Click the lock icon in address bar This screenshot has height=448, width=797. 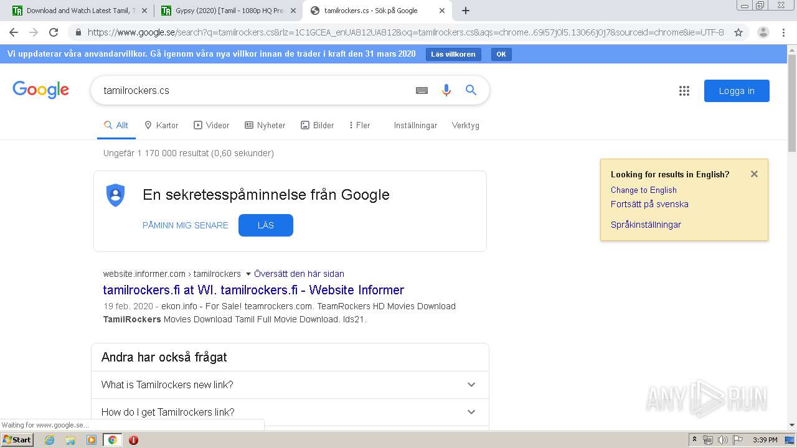[x=78, y=32]
